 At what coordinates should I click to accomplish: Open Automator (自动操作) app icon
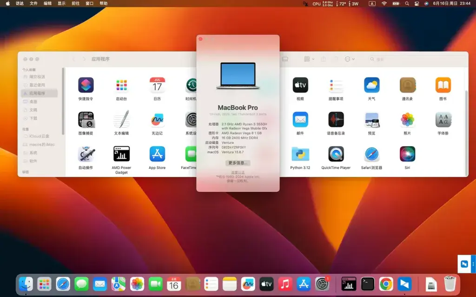click(x=86, y=154)
